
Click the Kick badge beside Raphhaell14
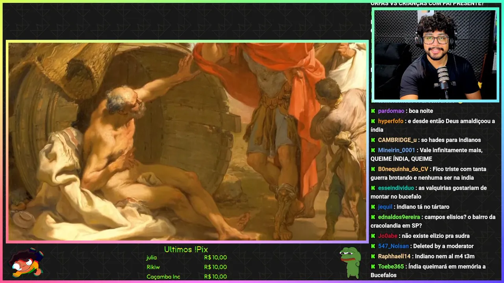tap(373, 257)
